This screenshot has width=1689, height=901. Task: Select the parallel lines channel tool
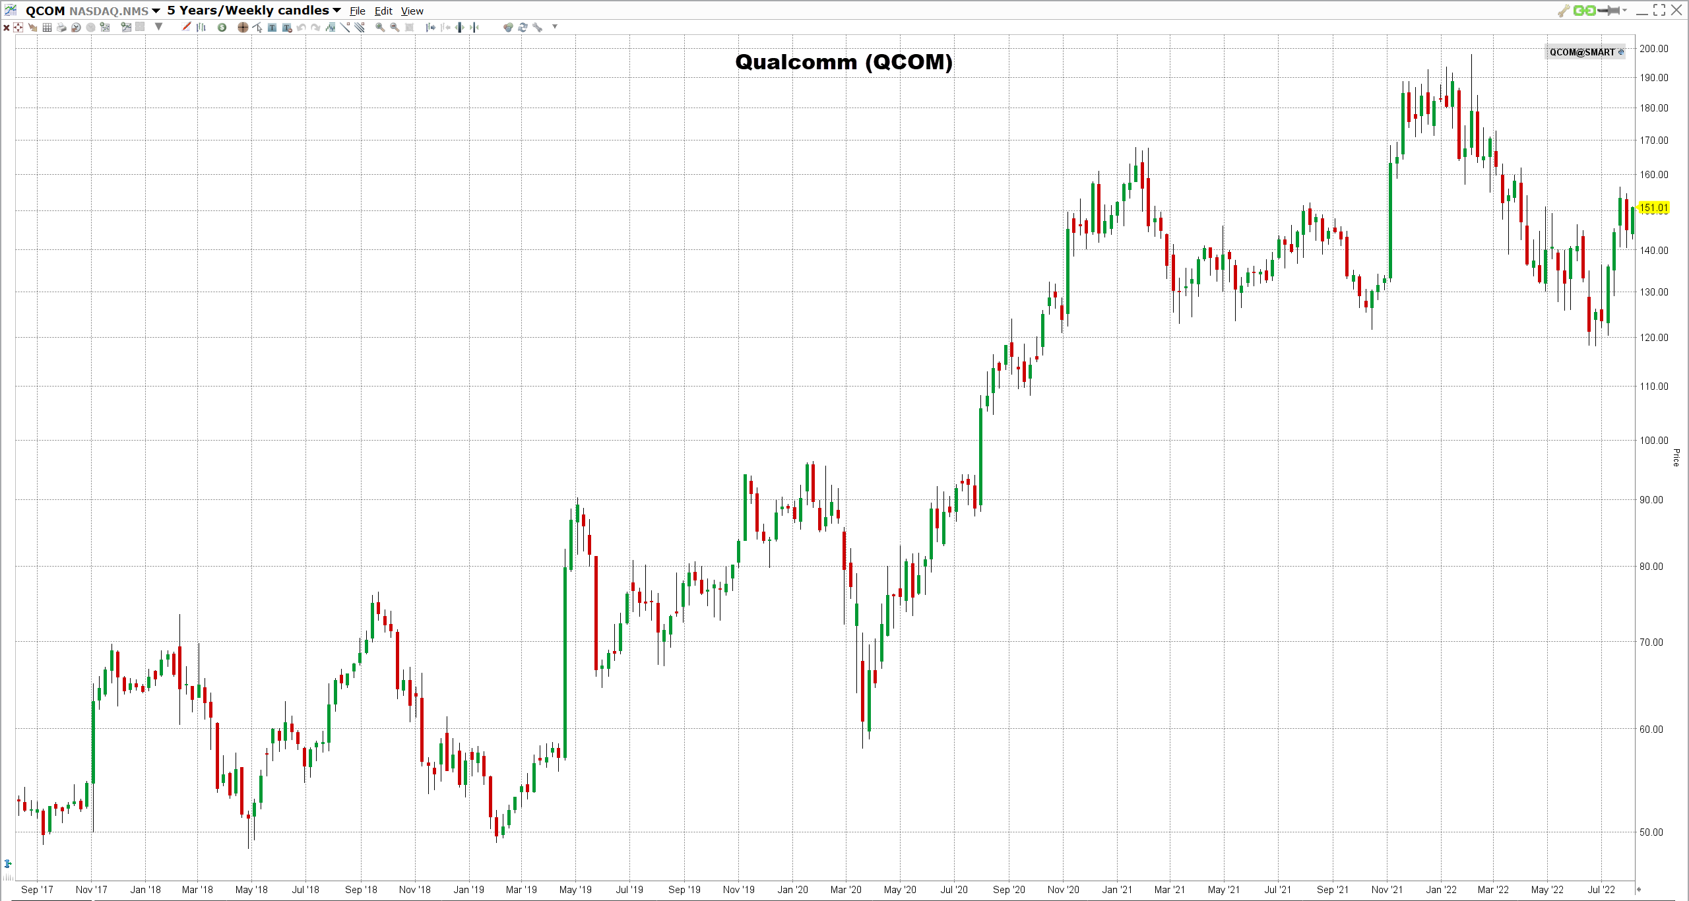point(360,27)
